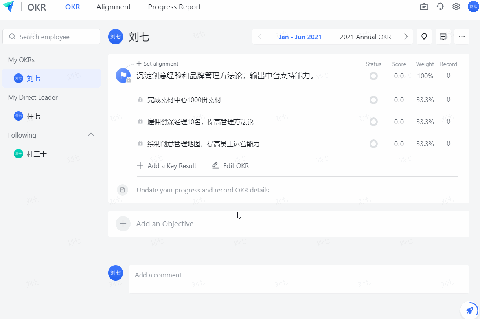
Task: Click the progress record note icon
Action: 122,190
